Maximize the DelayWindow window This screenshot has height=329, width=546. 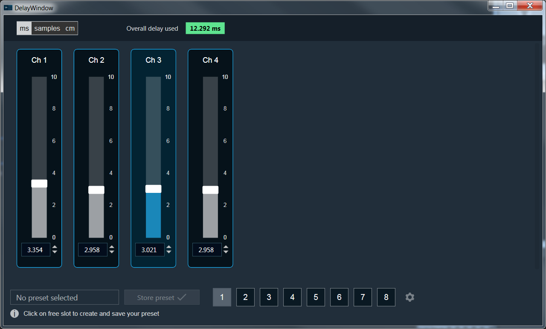click(510, 6)
